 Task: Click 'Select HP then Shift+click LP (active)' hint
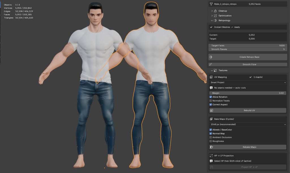click(233, 161)
